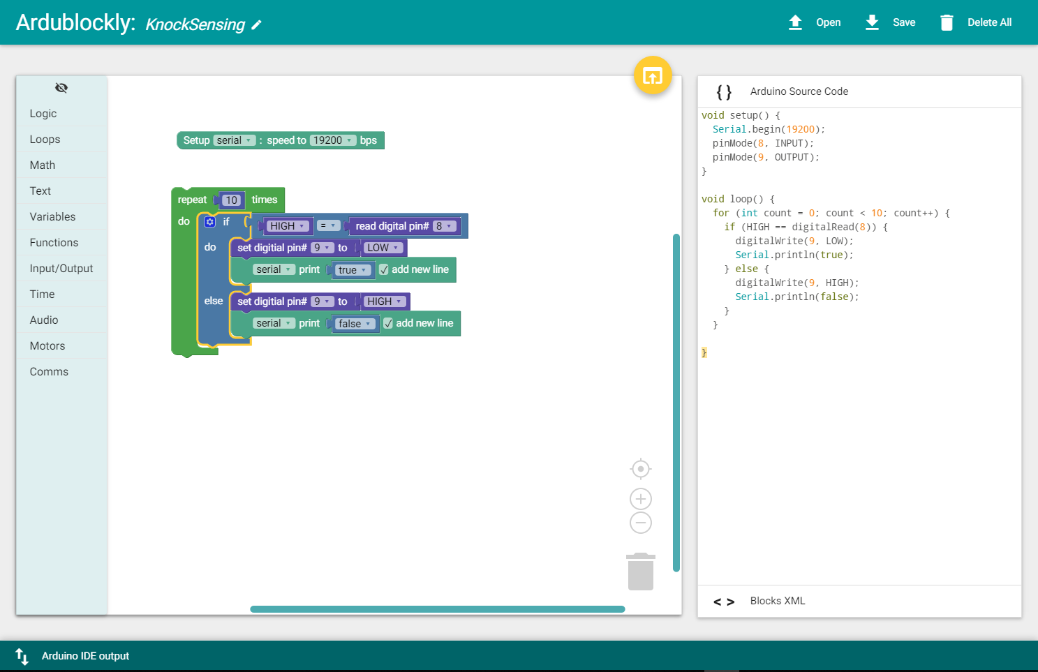Open the 19200 baud speed dropdown
The height and width of the screenshot is (672, 1038).
pyautogui.click(x=333, y=140)
